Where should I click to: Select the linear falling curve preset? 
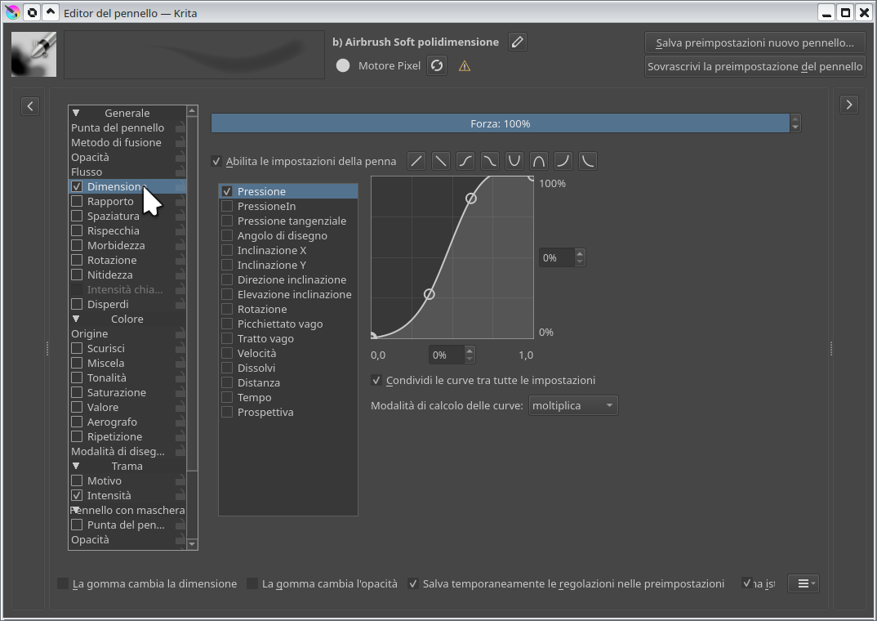coord(441,161)
